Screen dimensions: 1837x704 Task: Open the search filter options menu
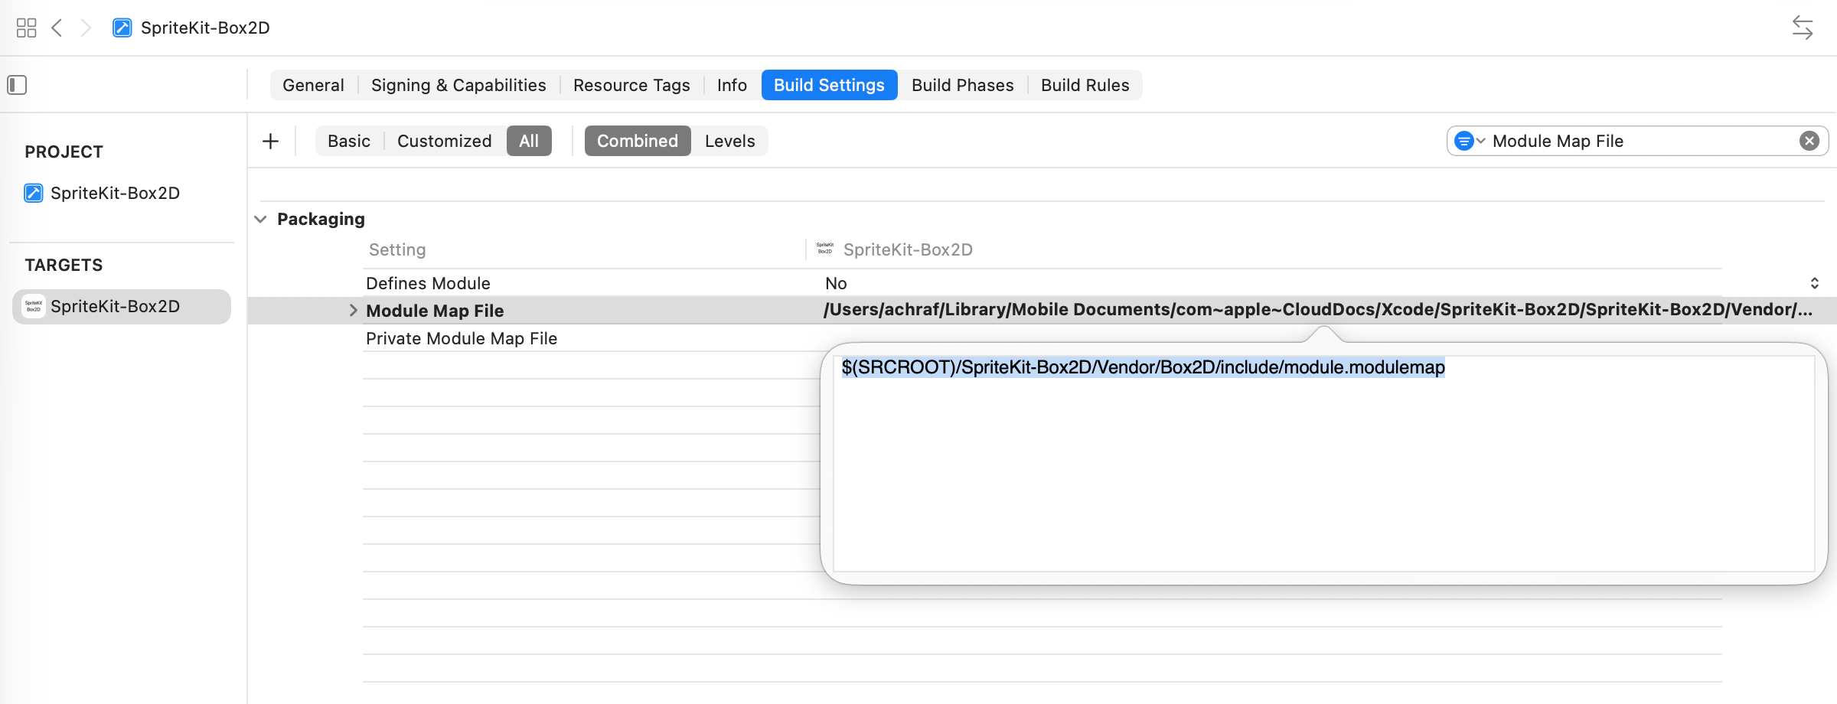click(1469, 141)
